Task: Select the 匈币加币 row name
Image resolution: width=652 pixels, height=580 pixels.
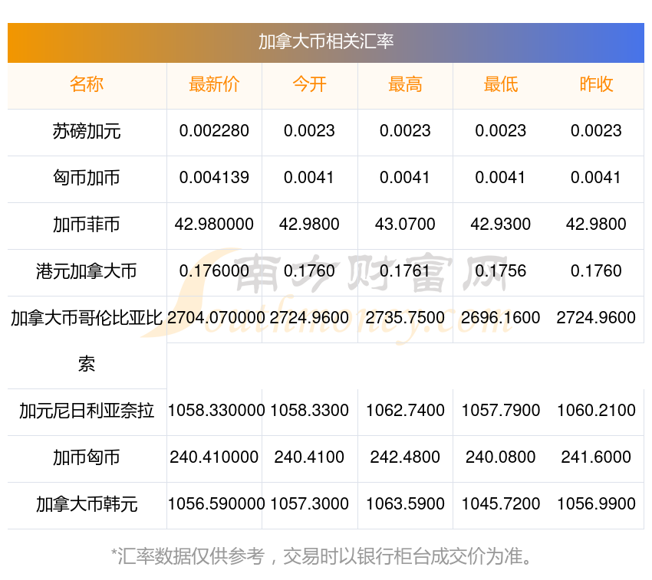Action: 87,178
